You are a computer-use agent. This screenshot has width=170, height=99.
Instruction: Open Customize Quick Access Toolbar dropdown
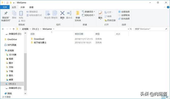[14, 3]
